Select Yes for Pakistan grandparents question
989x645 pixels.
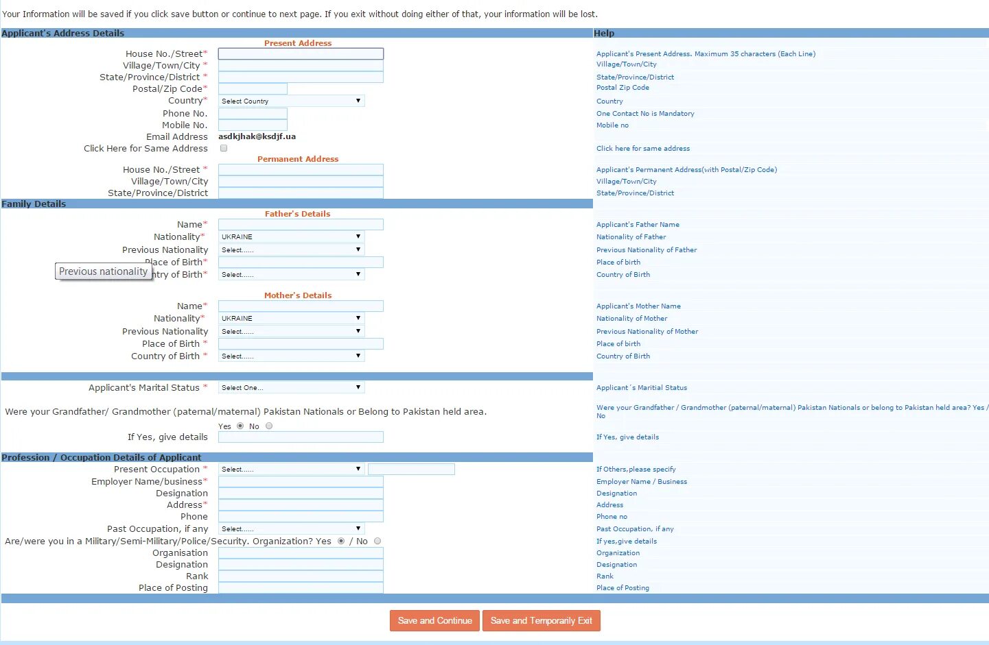[x=240, y=426]
